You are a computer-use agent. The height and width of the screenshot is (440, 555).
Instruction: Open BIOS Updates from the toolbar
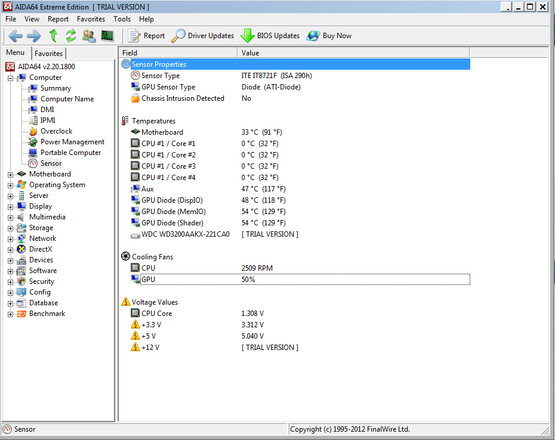pyautogui.click(x=270, y=36)
